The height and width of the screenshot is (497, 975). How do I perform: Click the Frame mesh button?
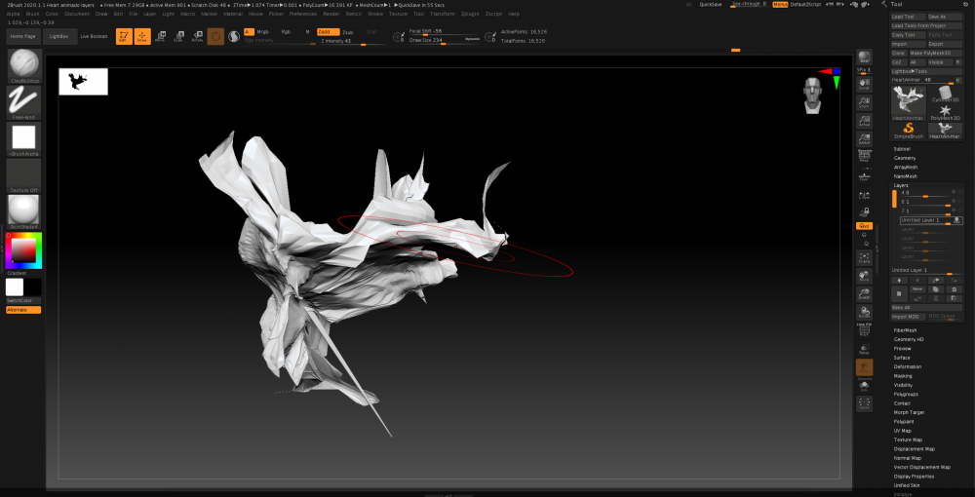(864, 258)
